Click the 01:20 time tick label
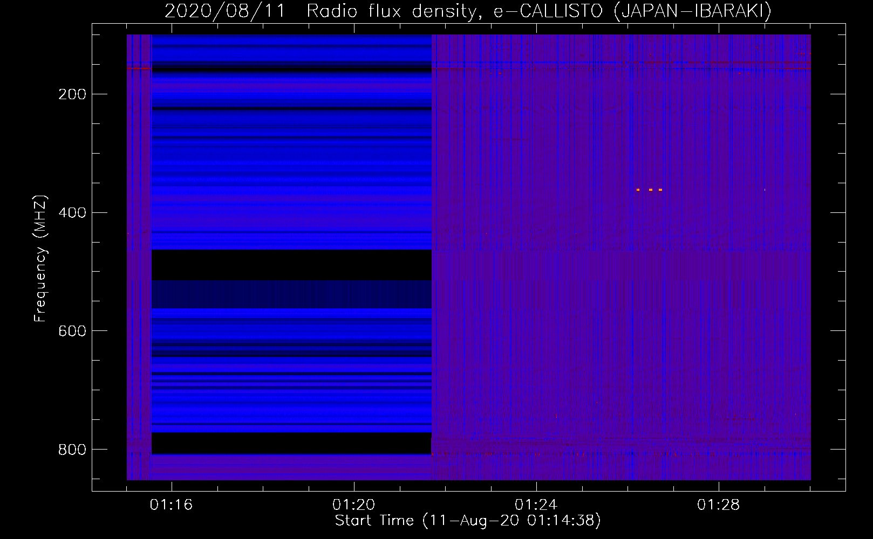 click(x=354, y=505)
